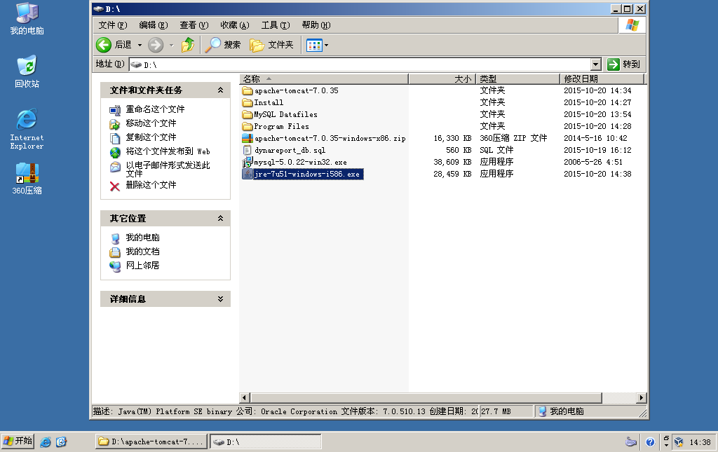Expand the address bar dropdown
Viewport: 718px width, 452px height.
click(596, 64)
